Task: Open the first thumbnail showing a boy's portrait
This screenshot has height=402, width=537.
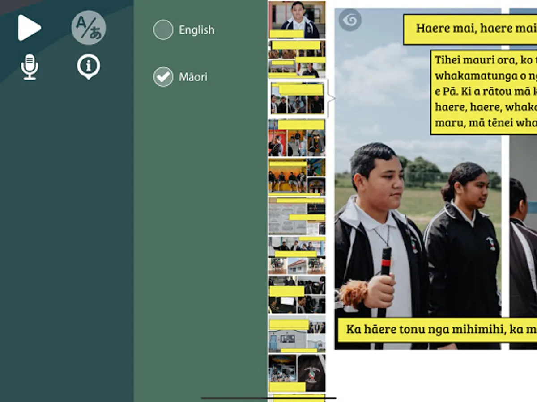Action: click(297, 20)
